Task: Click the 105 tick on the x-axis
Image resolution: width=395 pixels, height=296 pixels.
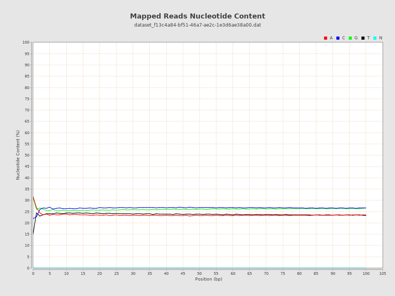Action: pos(383,274)
